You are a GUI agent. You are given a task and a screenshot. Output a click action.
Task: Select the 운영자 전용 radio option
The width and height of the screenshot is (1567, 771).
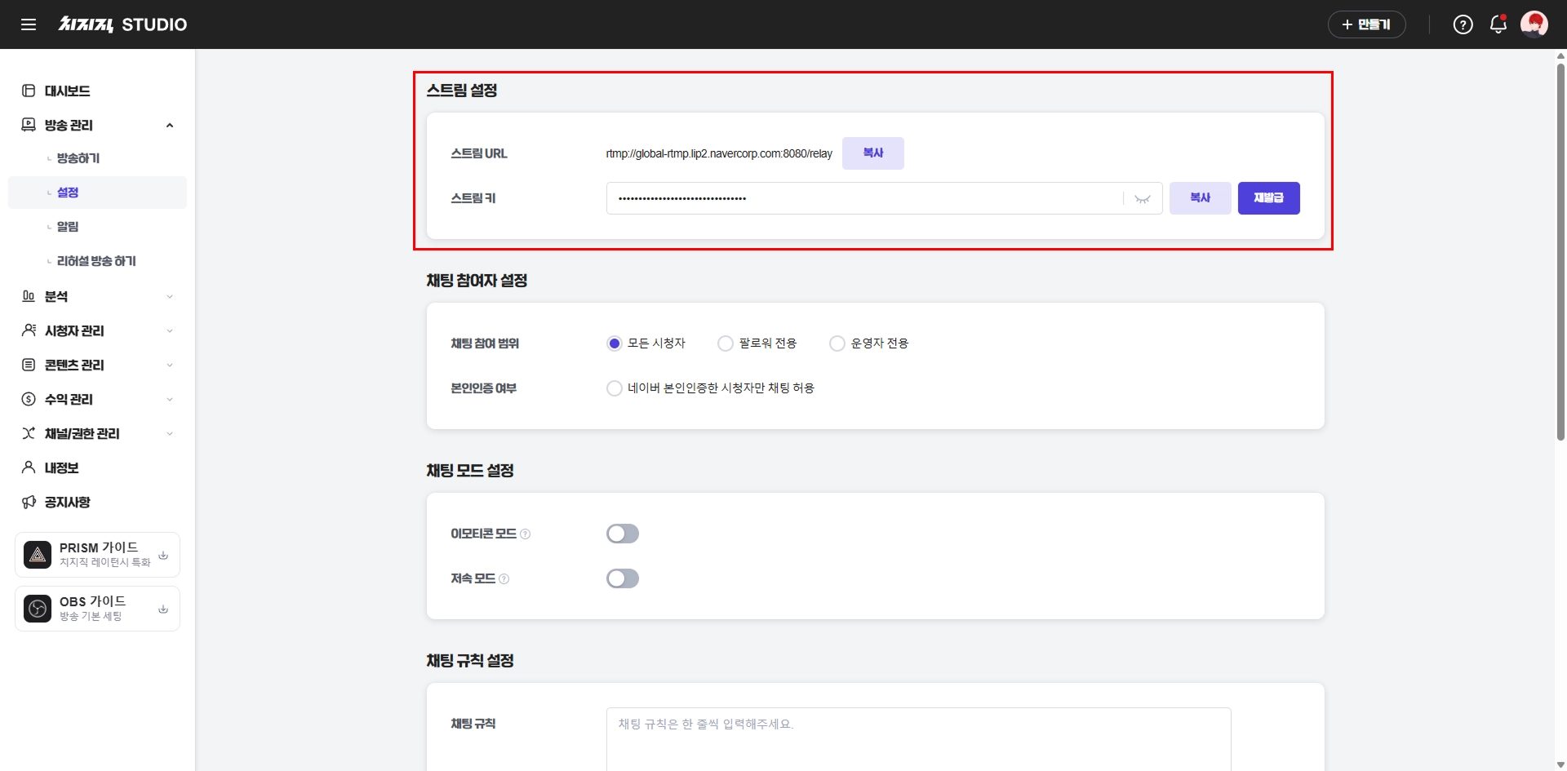click(x=837, y=343)
